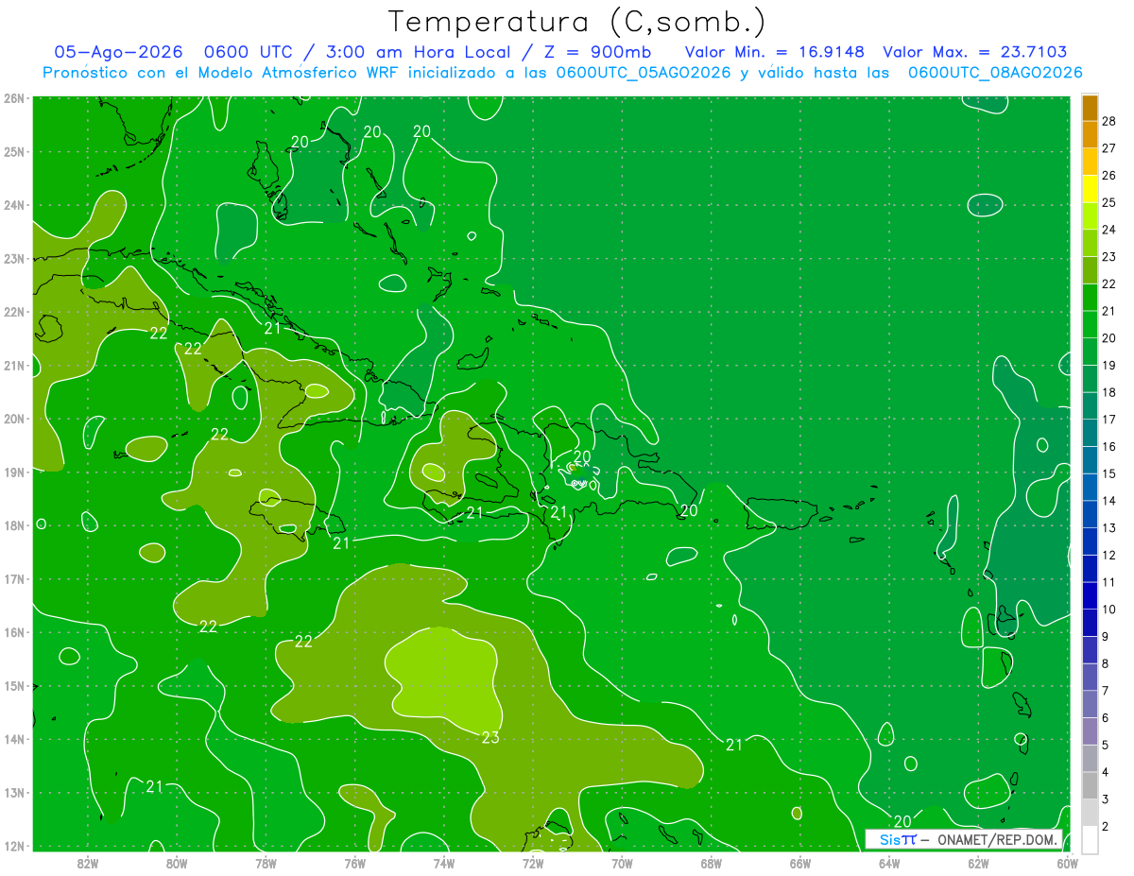Click the '72W' longitude axis label
The image size is (1134, 876).
point(533,862)
